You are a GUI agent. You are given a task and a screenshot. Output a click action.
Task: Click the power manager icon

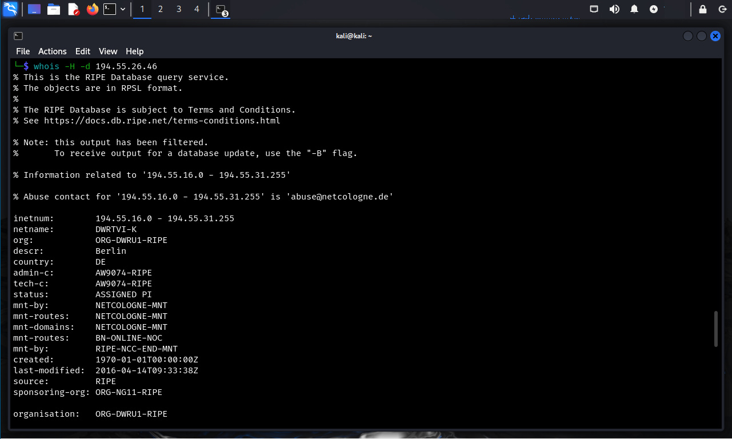coord(654,9)
